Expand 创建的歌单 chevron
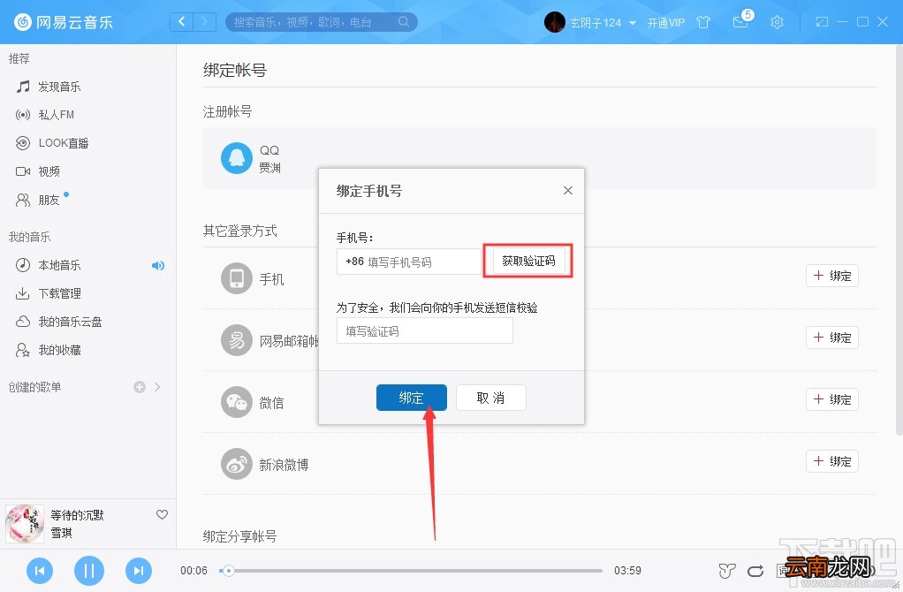The width and height of the screenshot is (903, 592). (x=157, y=387)
